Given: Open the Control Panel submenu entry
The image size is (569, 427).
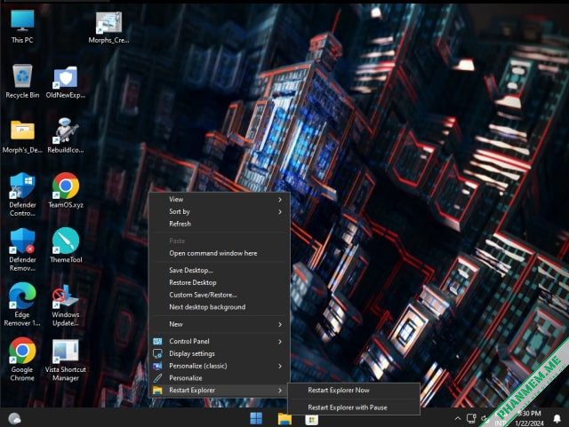Looking at the screenshot, I should coord(220,342).
